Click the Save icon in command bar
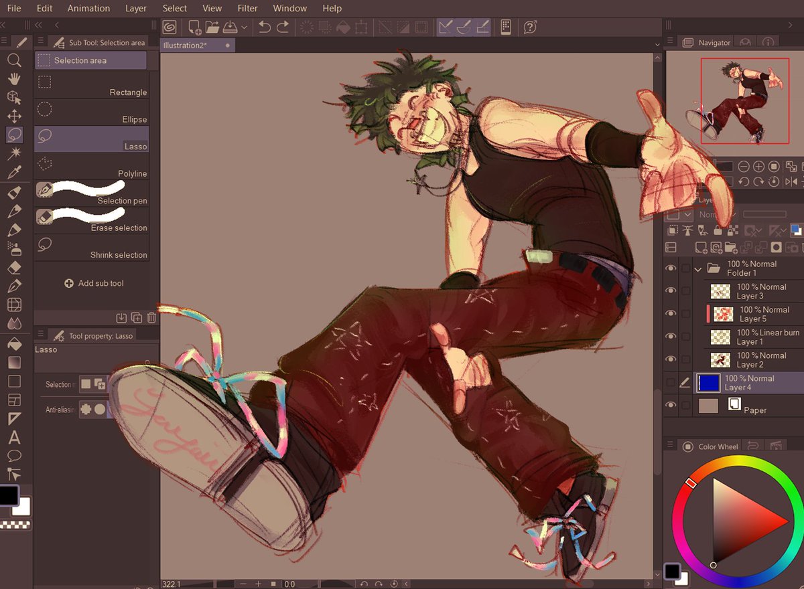 pyautogui.click(x=229, y=27)
